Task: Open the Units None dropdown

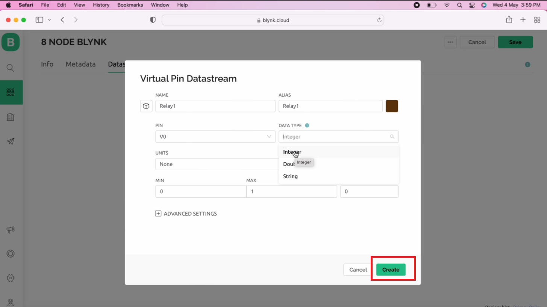Action: tap(217, 164)
